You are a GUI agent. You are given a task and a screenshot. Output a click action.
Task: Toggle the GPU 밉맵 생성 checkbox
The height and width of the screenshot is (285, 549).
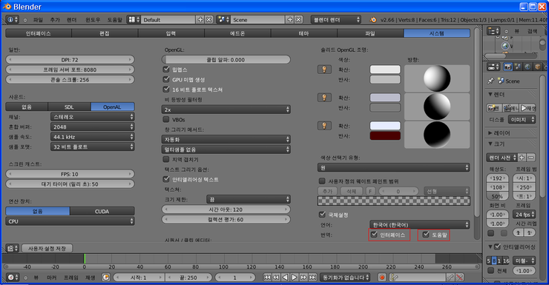point(166,79)
